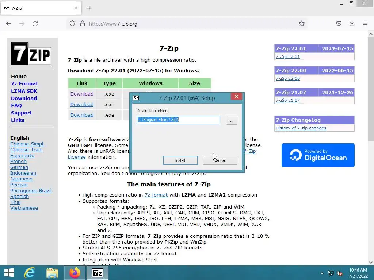This screenshot has width=374, height=280.
Task: Click the page scrollbar up arrow
Action: pyautogui.click(x=371, y=34)
